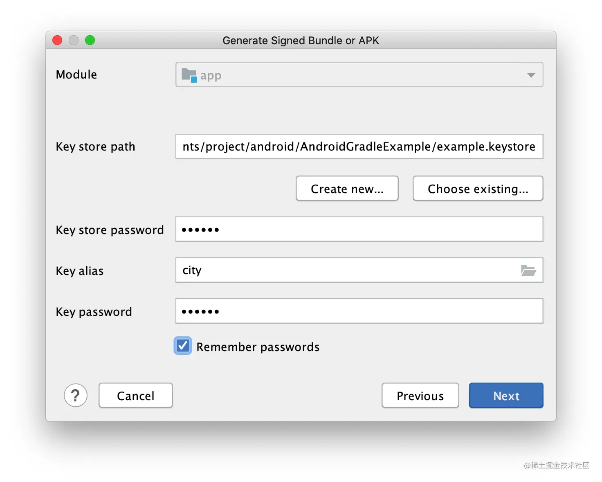Screen dimensions: 602x482
Task: Open the Module app dropdown
Action: tap(359, 74)
